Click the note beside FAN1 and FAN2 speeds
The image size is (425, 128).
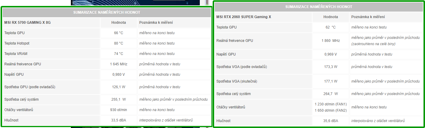(x=369, y=107)
